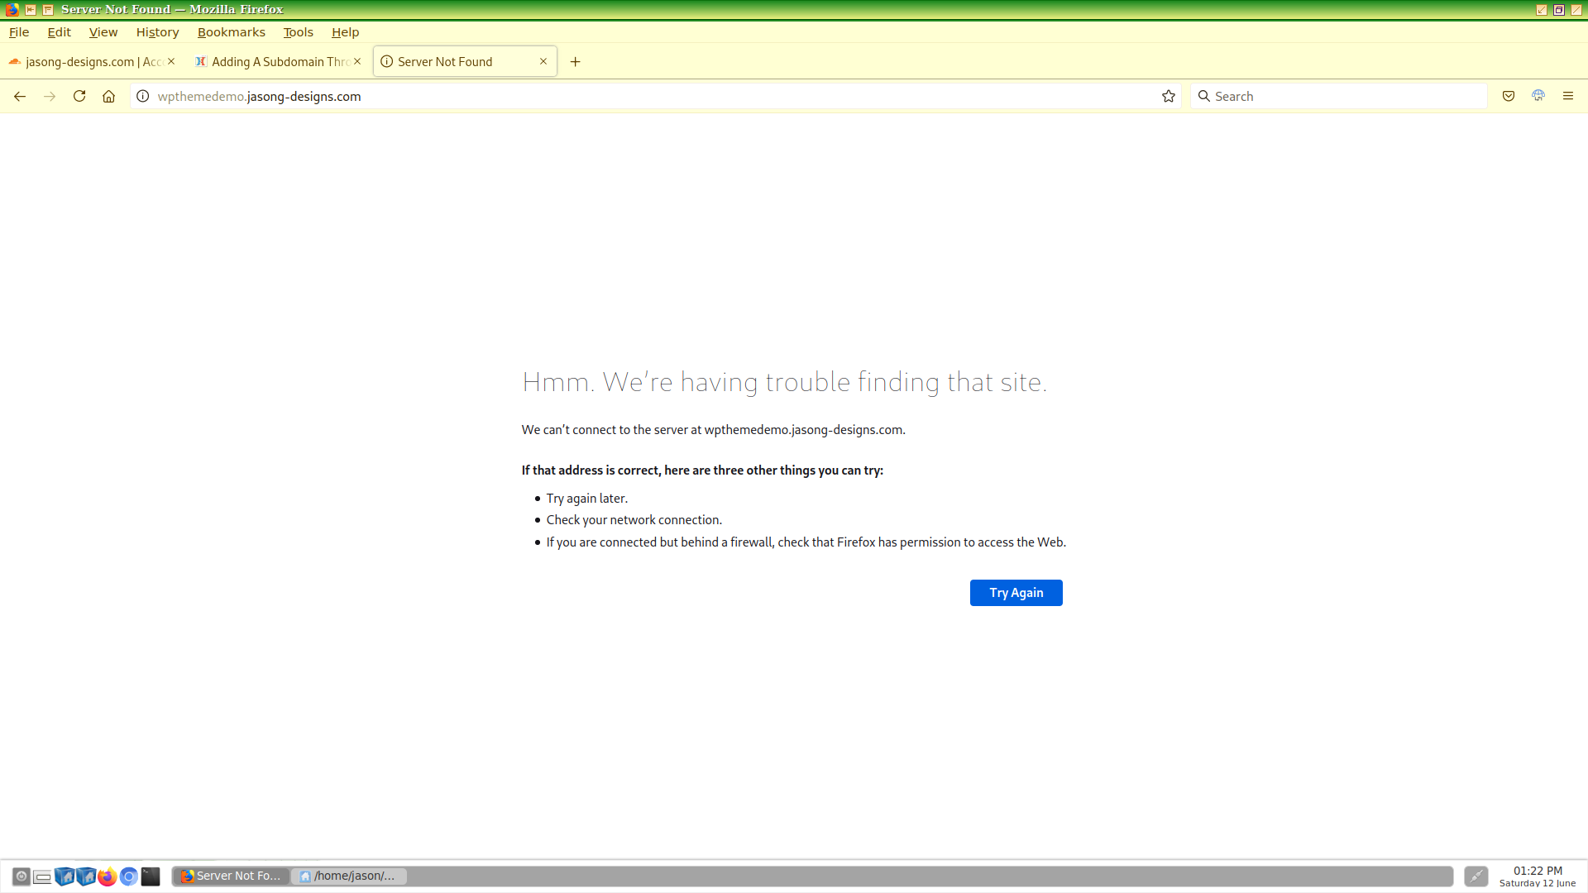Switch to the Adding A Subdomain tab
Screen dimensions: 1588x893
point(278,62)
